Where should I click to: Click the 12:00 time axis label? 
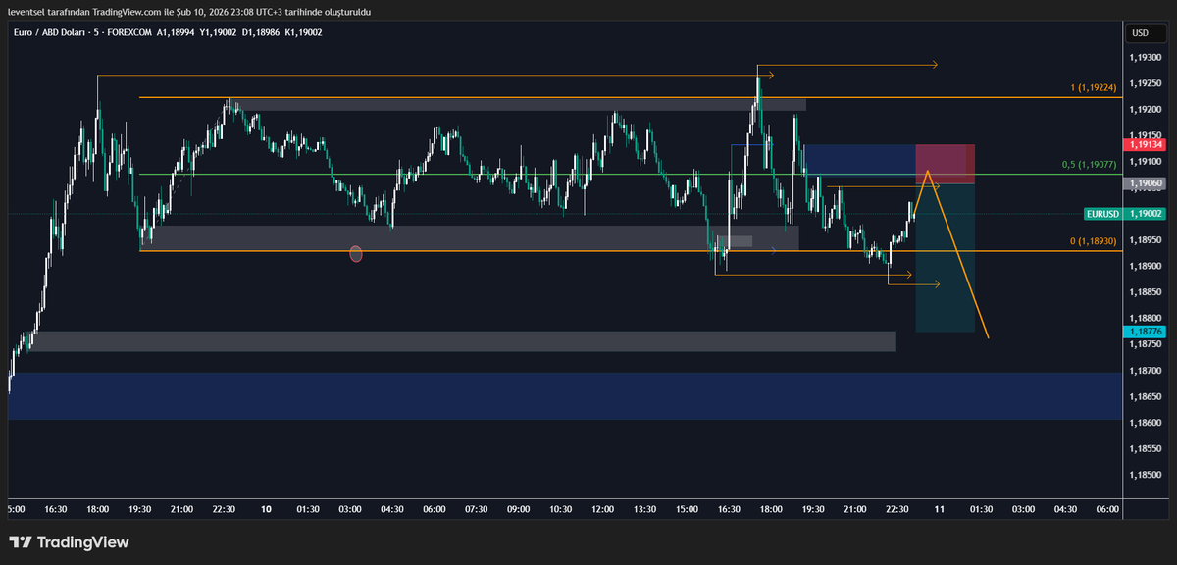[x=603, y=509]
